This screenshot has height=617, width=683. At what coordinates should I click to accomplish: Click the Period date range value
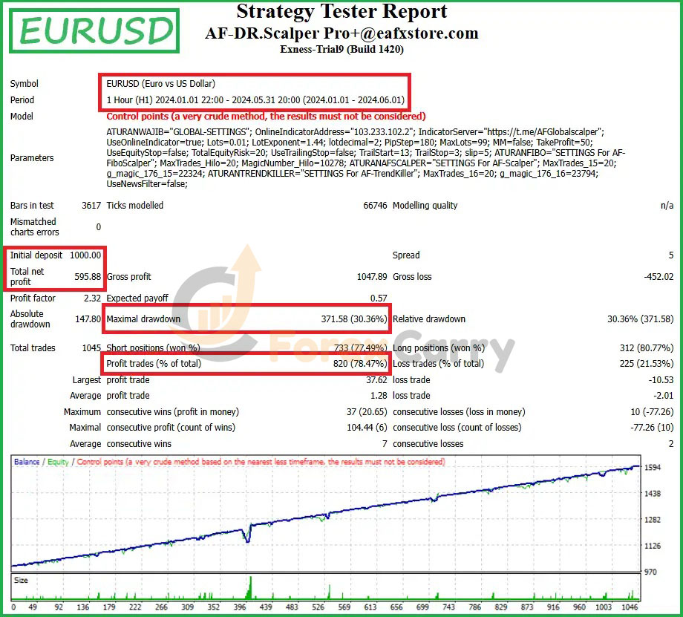click(x=255, y=99)
